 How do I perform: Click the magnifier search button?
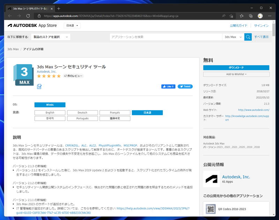[248, 37]
